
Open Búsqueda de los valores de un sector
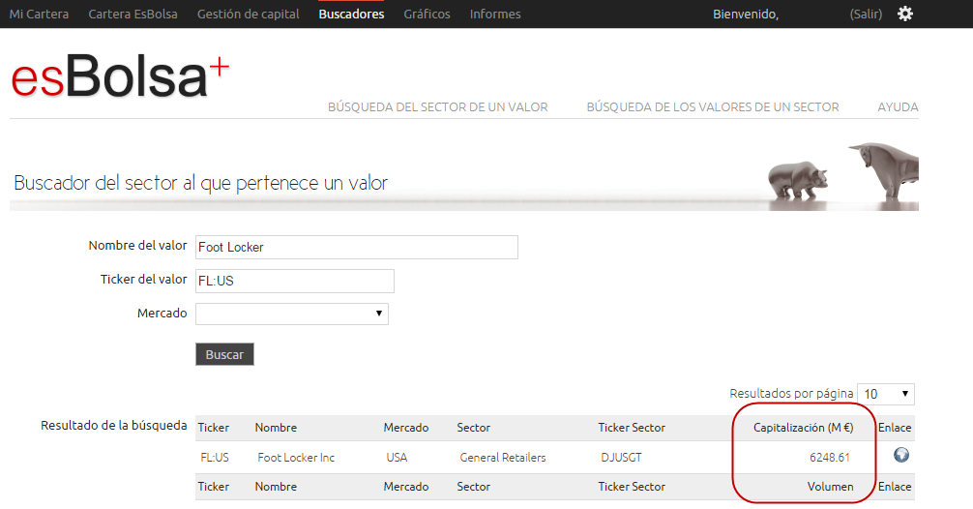pyautogui.click(x=713, y=106)
